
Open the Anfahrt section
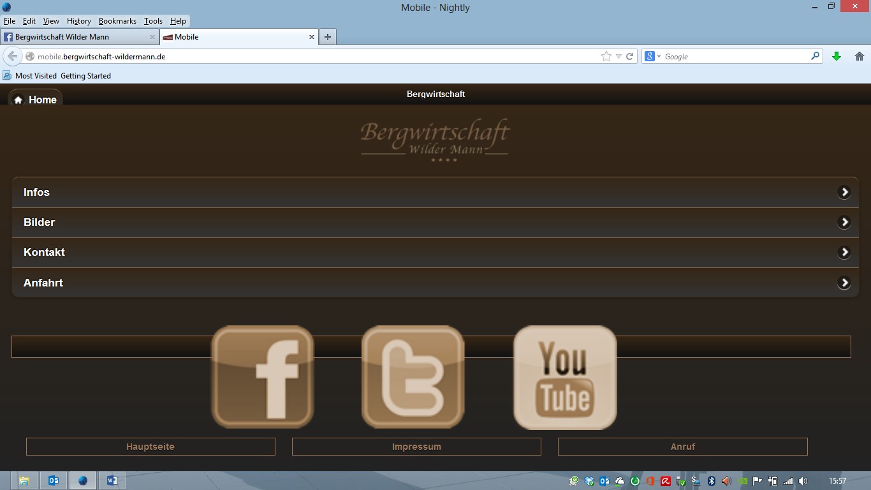pos(435,283)
